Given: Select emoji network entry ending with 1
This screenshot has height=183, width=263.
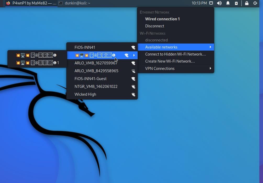Looking at the screenshot, I should [x=37, y=63].
